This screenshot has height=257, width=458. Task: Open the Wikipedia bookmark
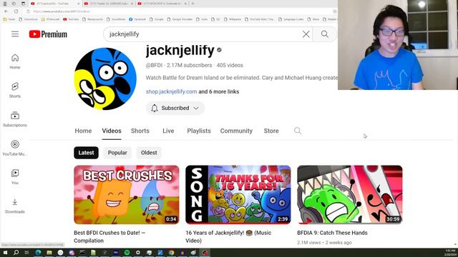pos(233,19)
